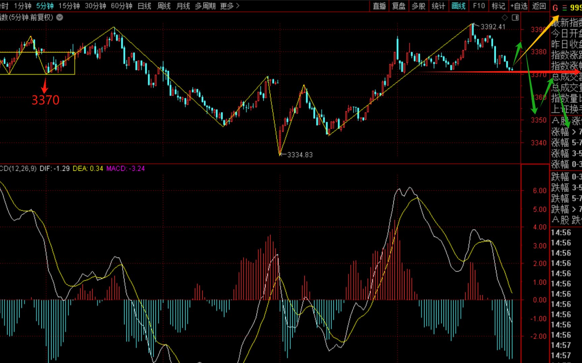Toggle the side panel layout icon
The image size is (582, 363).
pyautogui.click(x=515, y=17)
